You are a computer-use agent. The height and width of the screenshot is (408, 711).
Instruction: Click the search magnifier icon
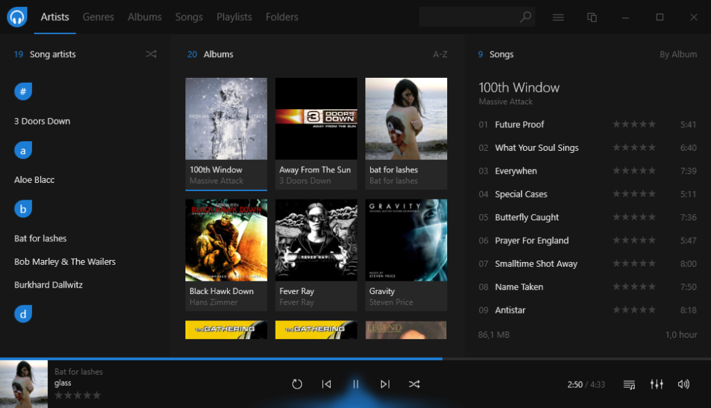526,16
